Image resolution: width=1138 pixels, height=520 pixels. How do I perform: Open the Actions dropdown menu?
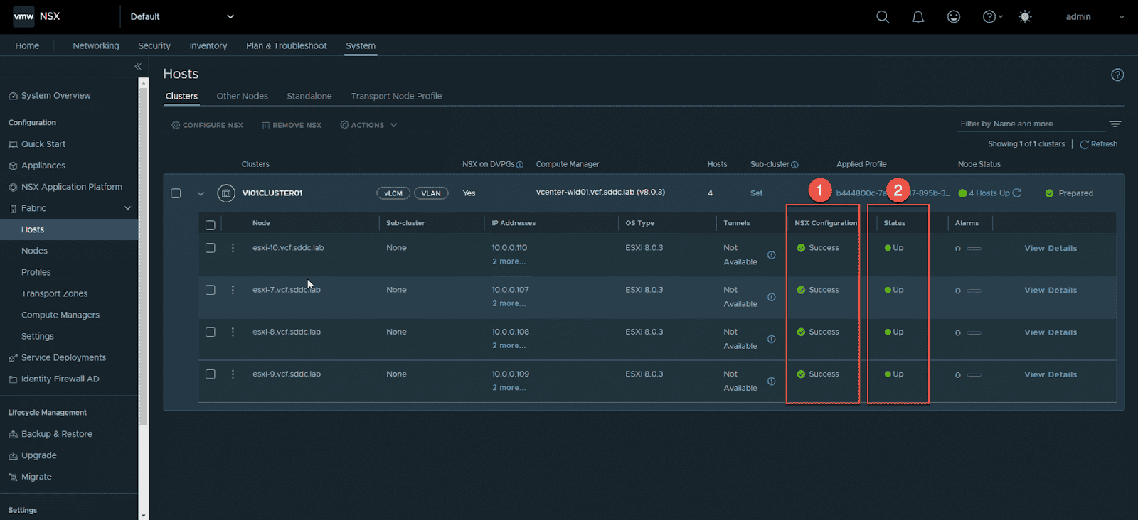[x=368, y=125]
